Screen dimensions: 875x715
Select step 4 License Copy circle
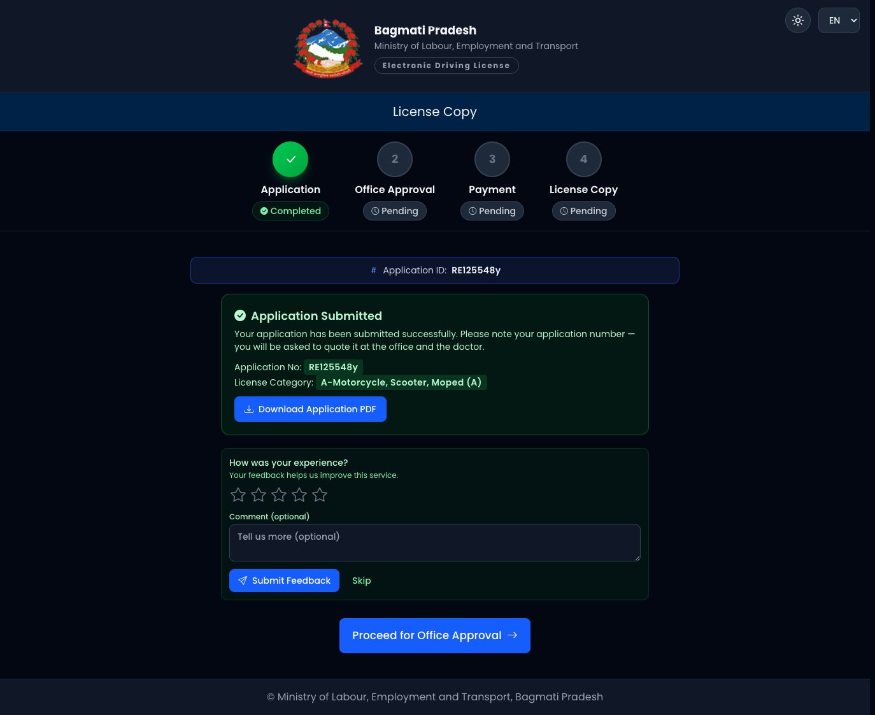(x=584, y=159)
